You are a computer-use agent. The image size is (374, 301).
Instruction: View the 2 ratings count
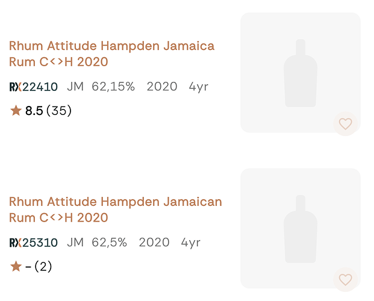[43, 266]
